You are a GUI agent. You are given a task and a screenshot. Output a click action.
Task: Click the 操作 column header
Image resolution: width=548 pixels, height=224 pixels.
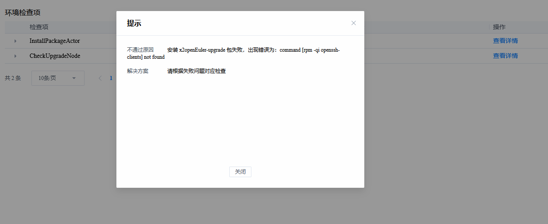499,27
